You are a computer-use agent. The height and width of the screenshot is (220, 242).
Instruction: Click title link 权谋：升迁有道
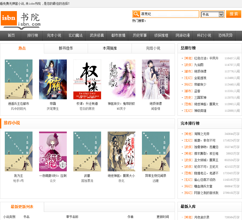pos(87,104)
